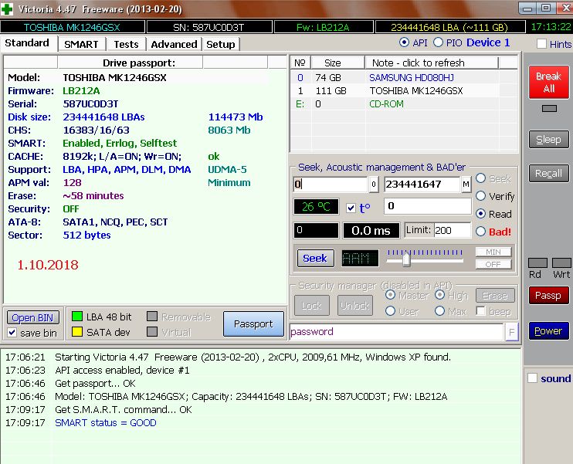Open the Tests tab
573x464 pixels.
(126, 44)
